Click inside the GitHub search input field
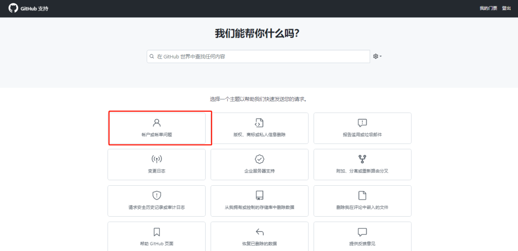This screenshot has height=251, width=518. tap(258, 56)
